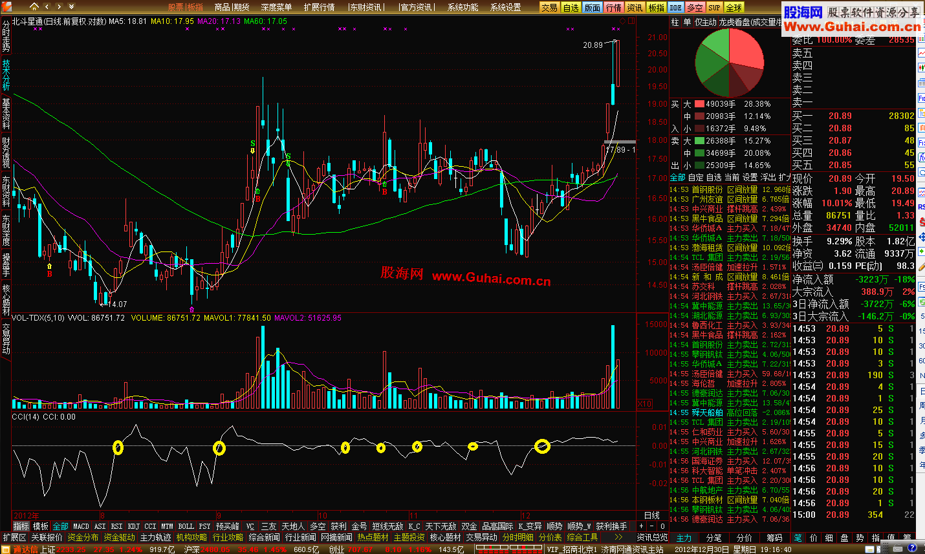Select the 模板 tab
The width and height of the screenshot is (925, 554).
tap(41, 526)
